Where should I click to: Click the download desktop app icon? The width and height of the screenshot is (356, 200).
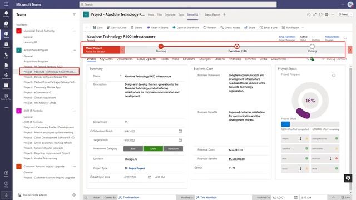point(6,195)
